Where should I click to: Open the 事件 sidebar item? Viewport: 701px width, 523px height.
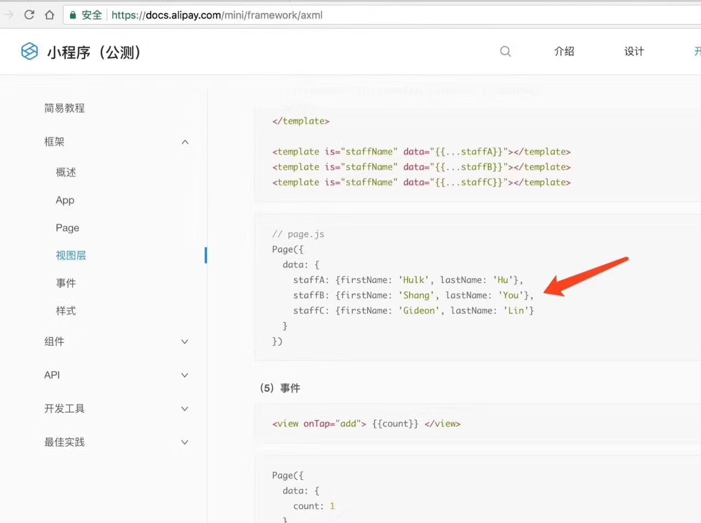pos(66,283)
